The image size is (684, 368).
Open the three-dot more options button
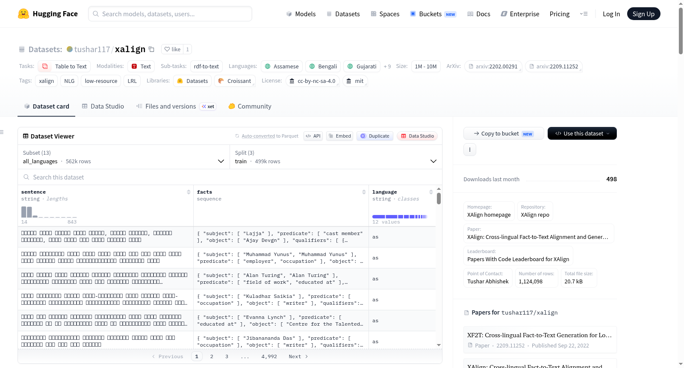[x=470, y=150]
